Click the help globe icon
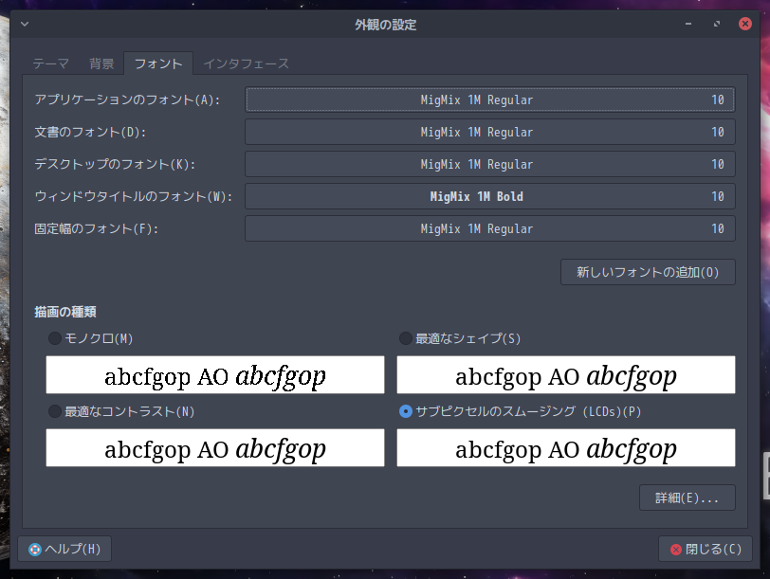Image resolution: width=770 pixels, height=579 pixels. point(34,549)
